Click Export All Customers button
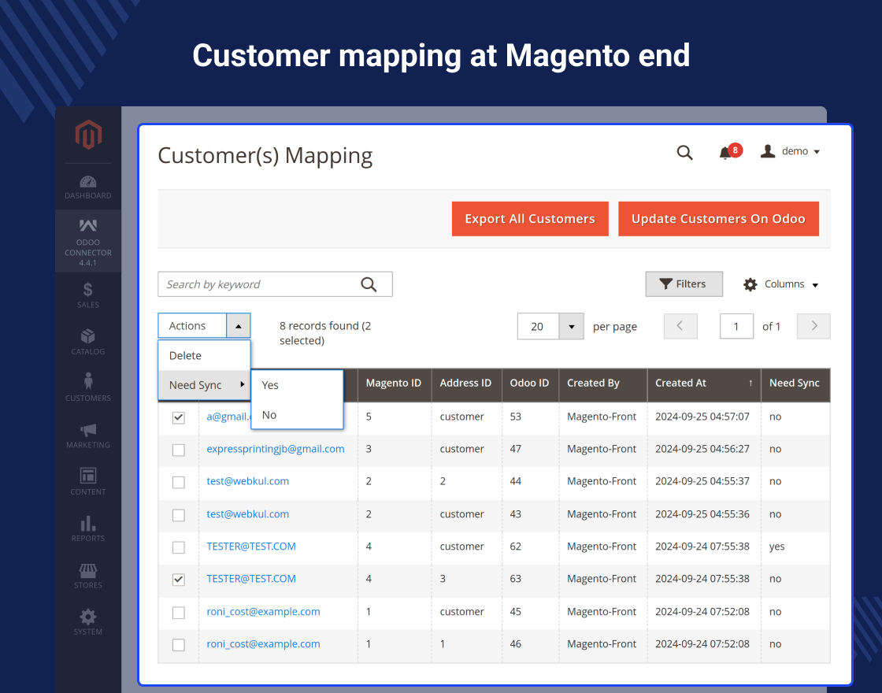This screenshot has height=693, width=882. [530, 219]
